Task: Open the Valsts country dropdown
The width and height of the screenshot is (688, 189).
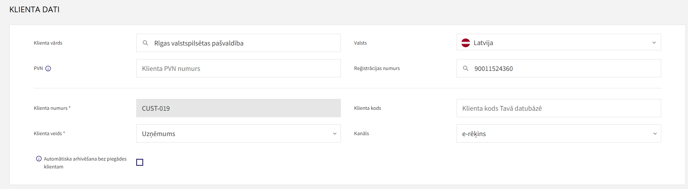Action: [559, 43]
